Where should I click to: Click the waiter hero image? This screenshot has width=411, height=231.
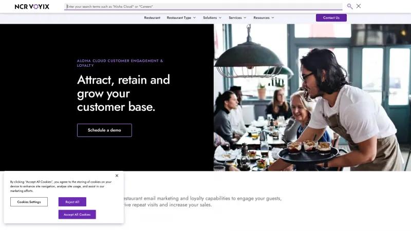coord(312,98)
